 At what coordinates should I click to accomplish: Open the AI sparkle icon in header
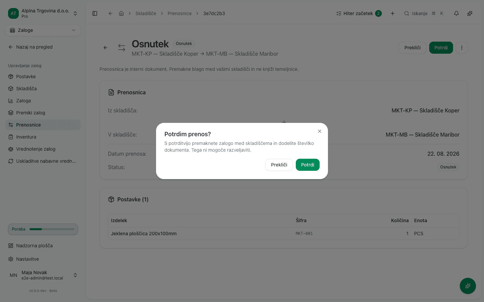470,13
